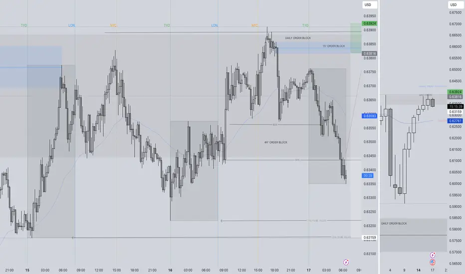The image size is (465, 274).
Task: Select the 0.63950 price scale label
Action: click(x=370, y=16)
